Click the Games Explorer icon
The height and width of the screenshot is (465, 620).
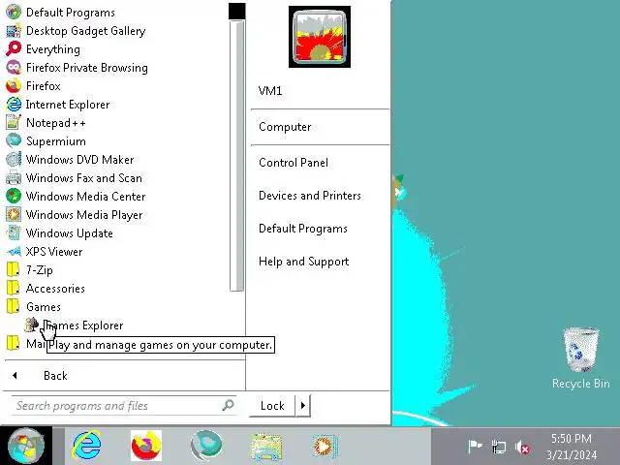31,325
